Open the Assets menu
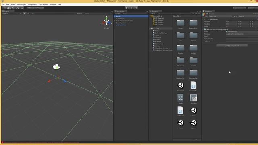 click(x=13, y=4)
